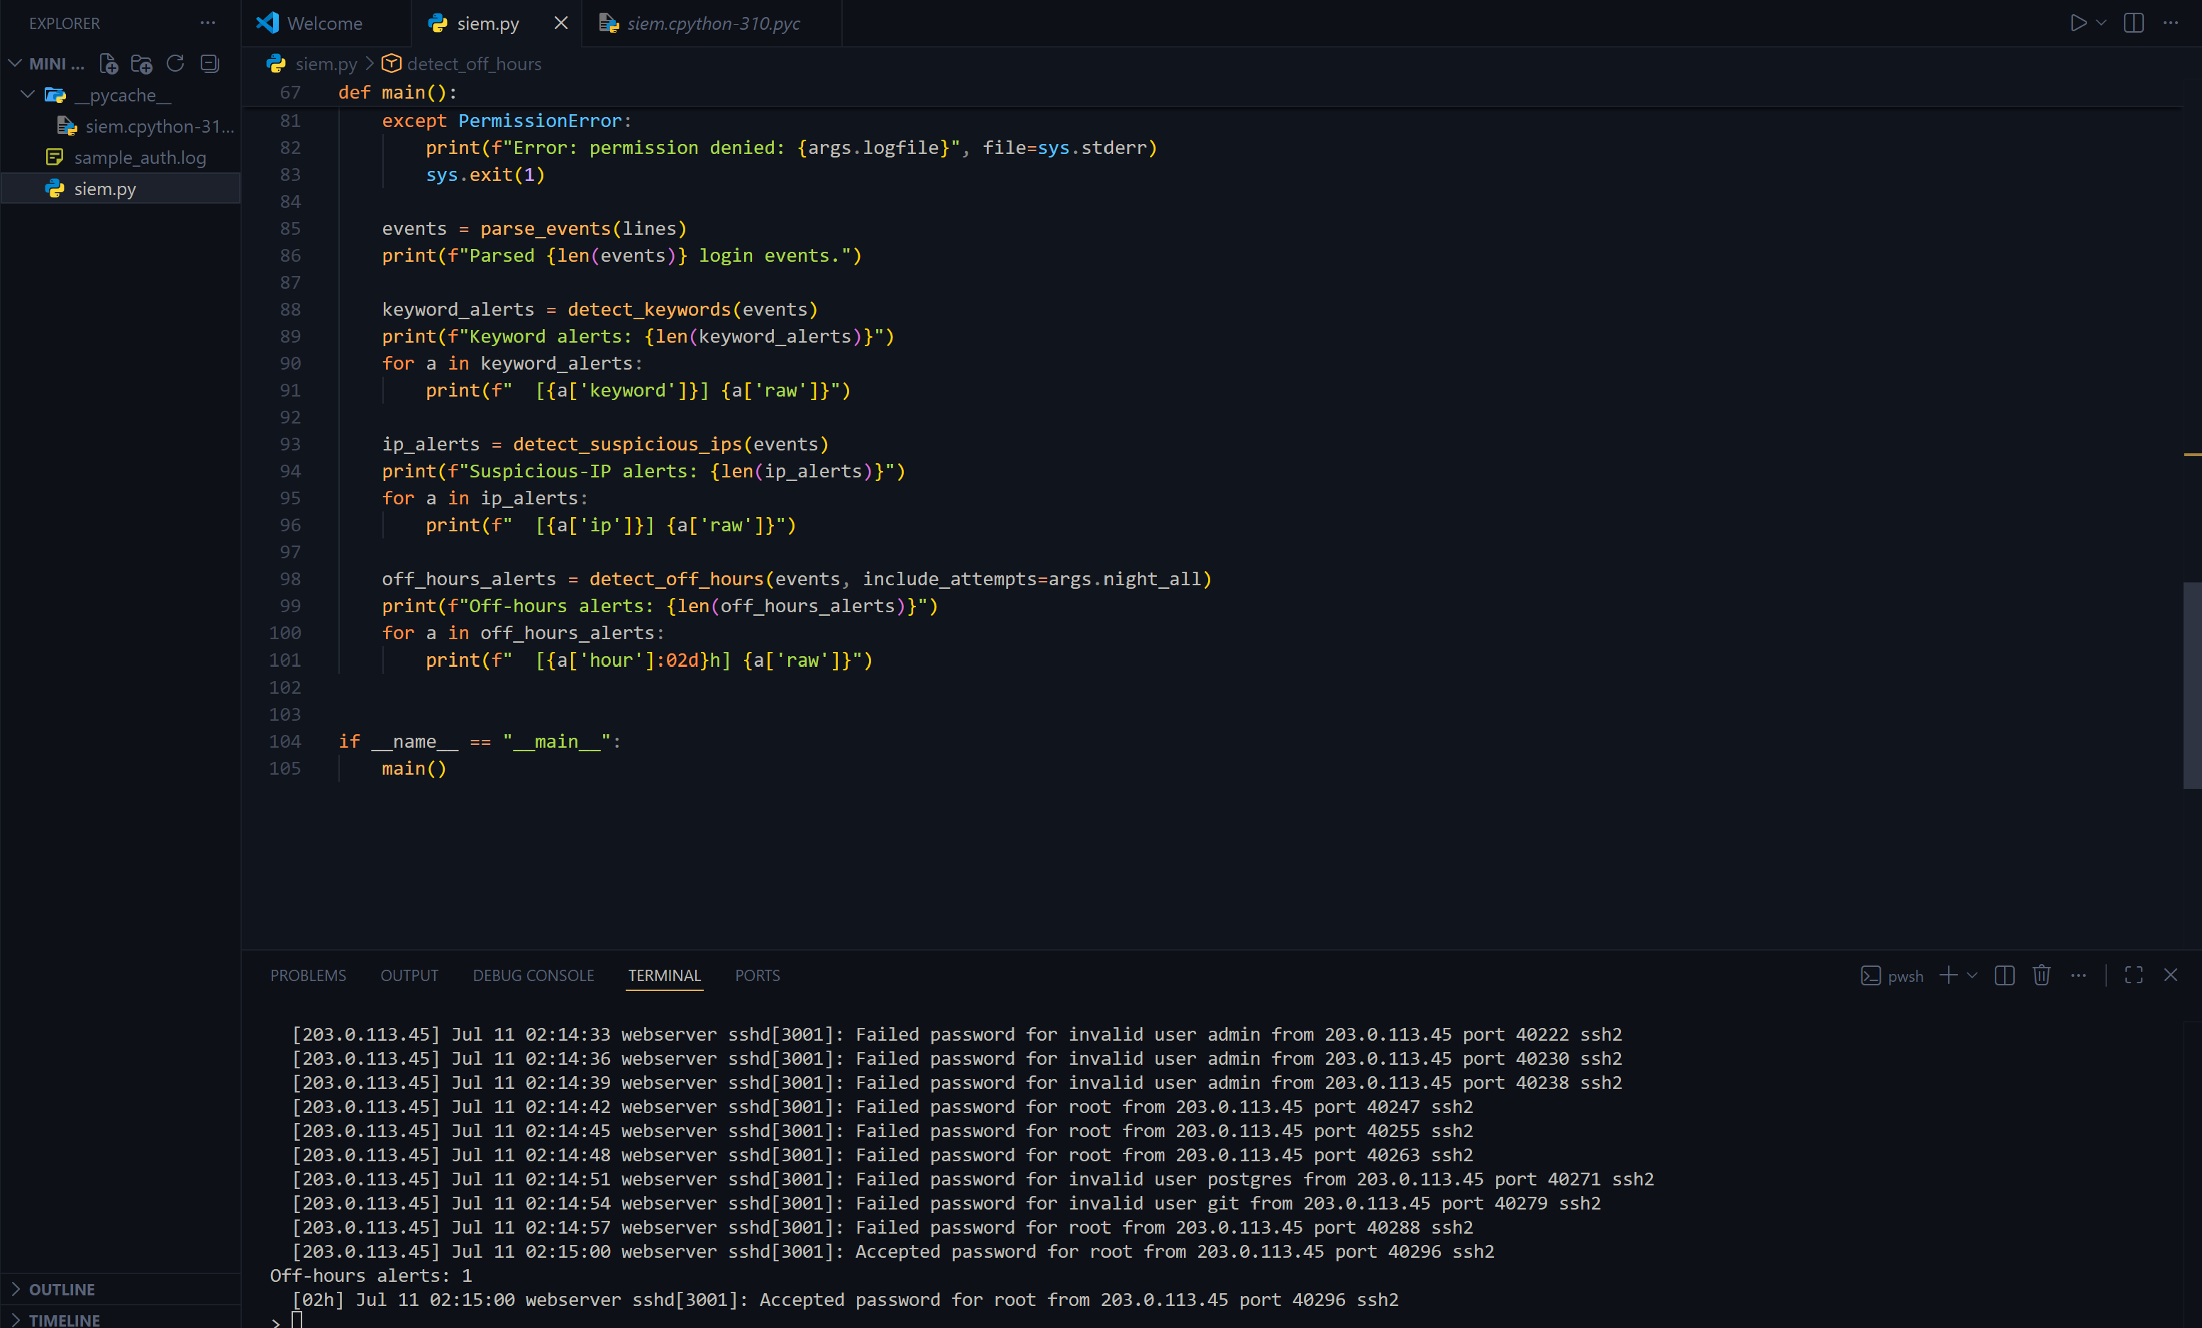Screen dimensions: 2202x1328
Task: Collapse the __pycache__ folder
Action: coord(28,95)
